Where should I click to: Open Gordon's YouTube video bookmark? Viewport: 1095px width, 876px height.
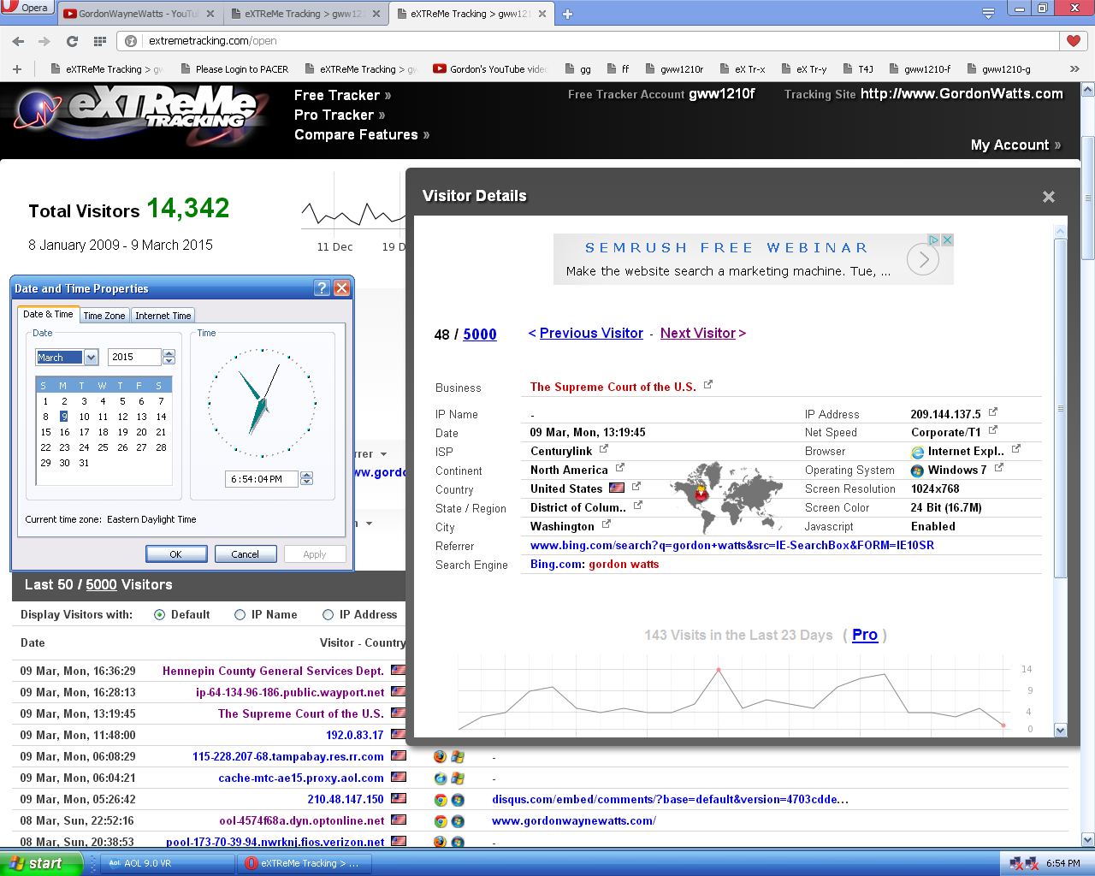pyautogui.click(x=491, y=68)
